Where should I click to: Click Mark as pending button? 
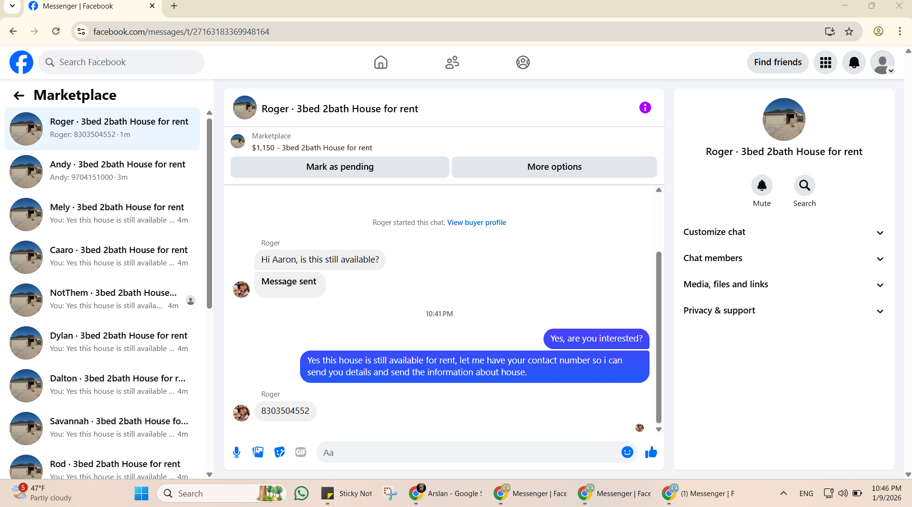point(340,167)
